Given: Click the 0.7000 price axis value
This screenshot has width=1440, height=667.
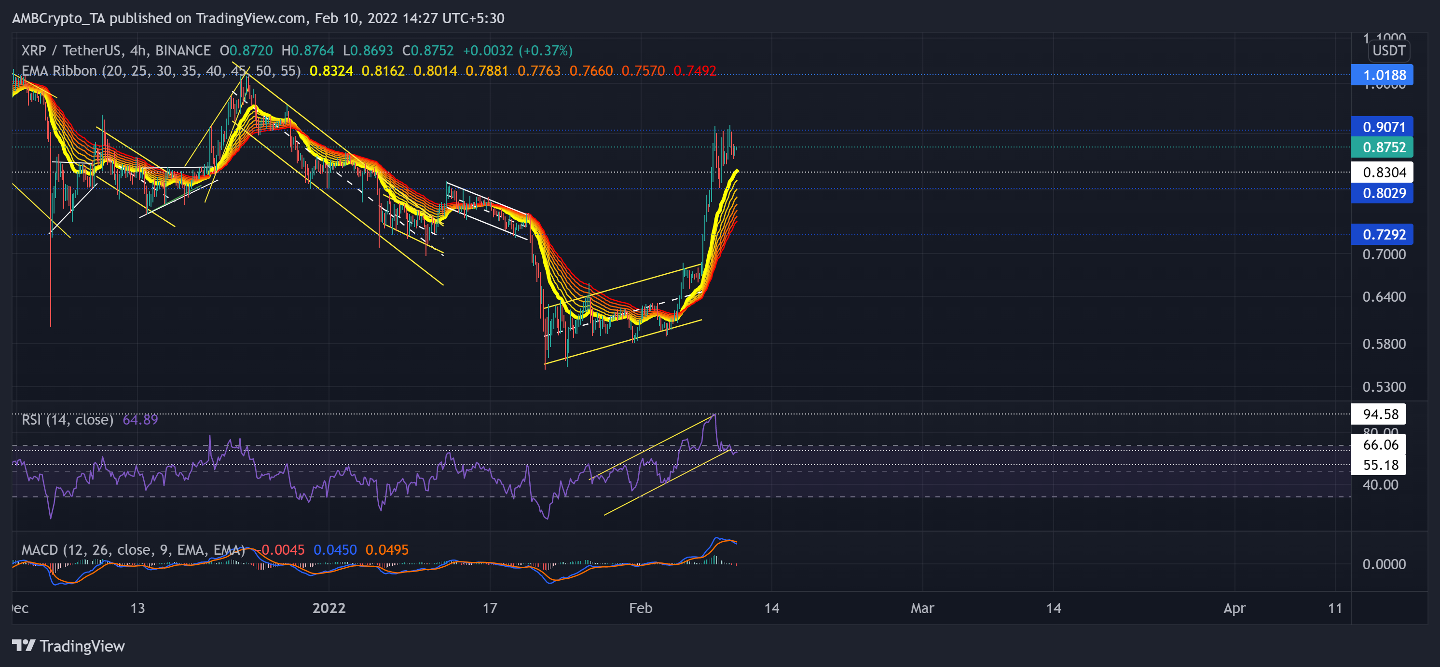Looking at the screenshot, I should [x=1384, y=255].
